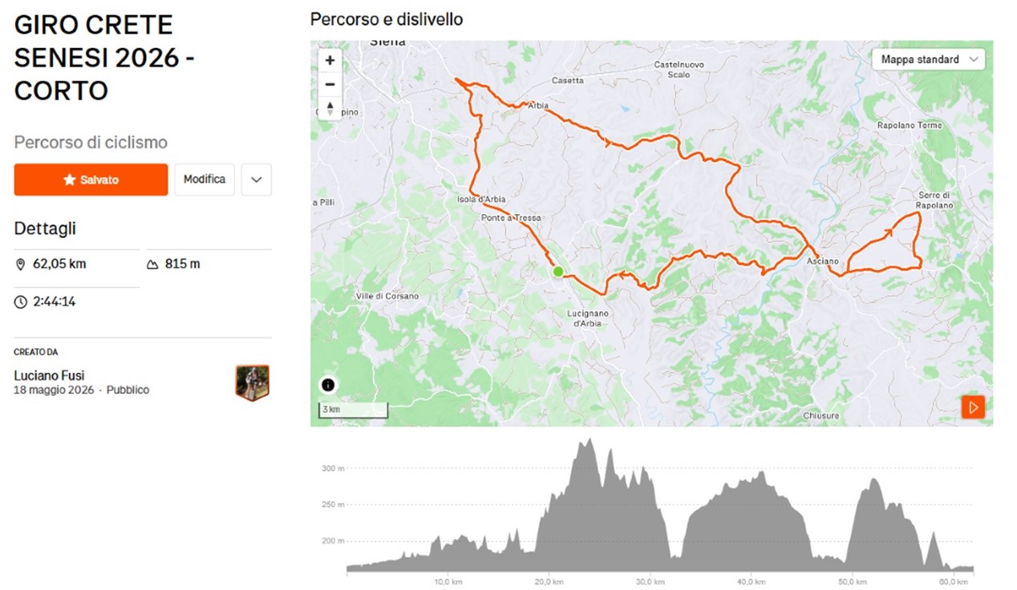Click the estimated time clock icon
The width and height of the screenshot is (1017, 590).
[21, 302]
